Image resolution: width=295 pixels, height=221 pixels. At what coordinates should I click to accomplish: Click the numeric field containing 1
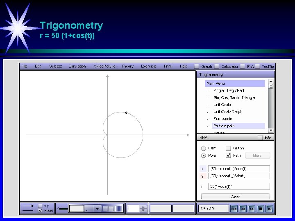[x=133, y=208]
